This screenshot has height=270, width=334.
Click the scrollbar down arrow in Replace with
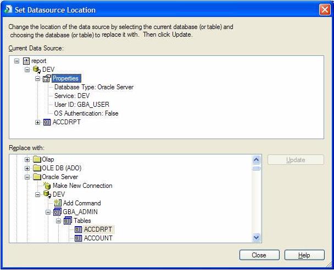point(256,237)
